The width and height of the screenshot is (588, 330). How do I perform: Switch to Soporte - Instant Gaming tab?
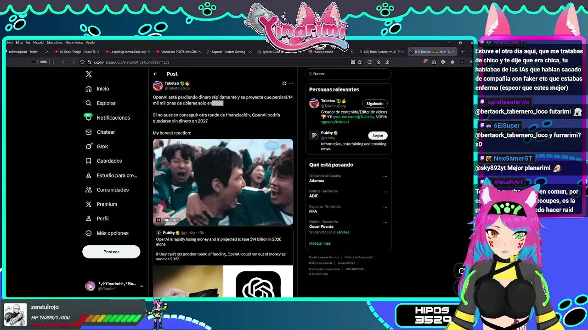click(x=228, y=52)
